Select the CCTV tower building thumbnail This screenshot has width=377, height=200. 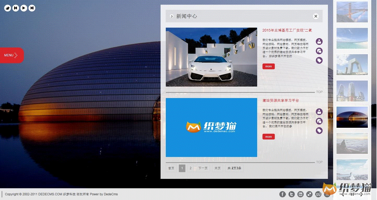352,65
